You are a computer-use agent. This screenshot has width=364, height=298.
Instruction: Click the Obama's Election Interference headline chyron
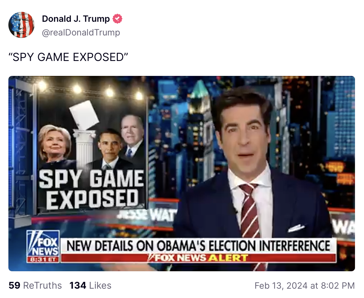(x=198, y=246)
